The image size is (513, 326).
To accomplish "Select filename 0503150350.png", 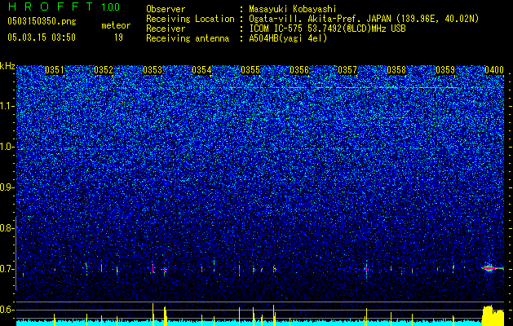I will click(42, 22).
